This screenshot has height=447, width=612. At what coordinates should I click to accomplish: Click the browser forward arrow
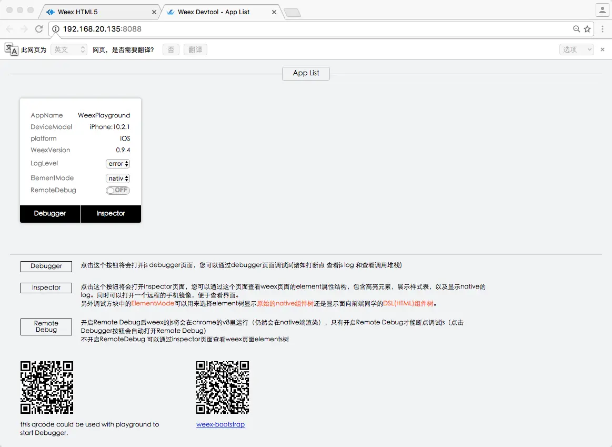coord(24,29)
